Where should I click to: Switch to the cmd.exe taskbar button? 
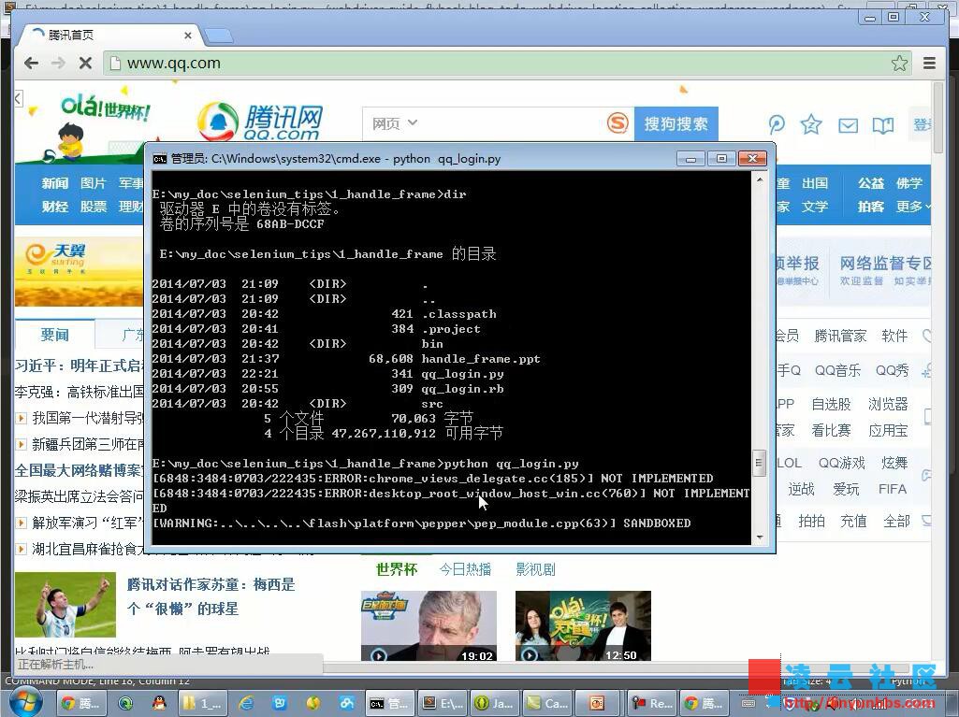pyautogui.click(x=388, y=704)
